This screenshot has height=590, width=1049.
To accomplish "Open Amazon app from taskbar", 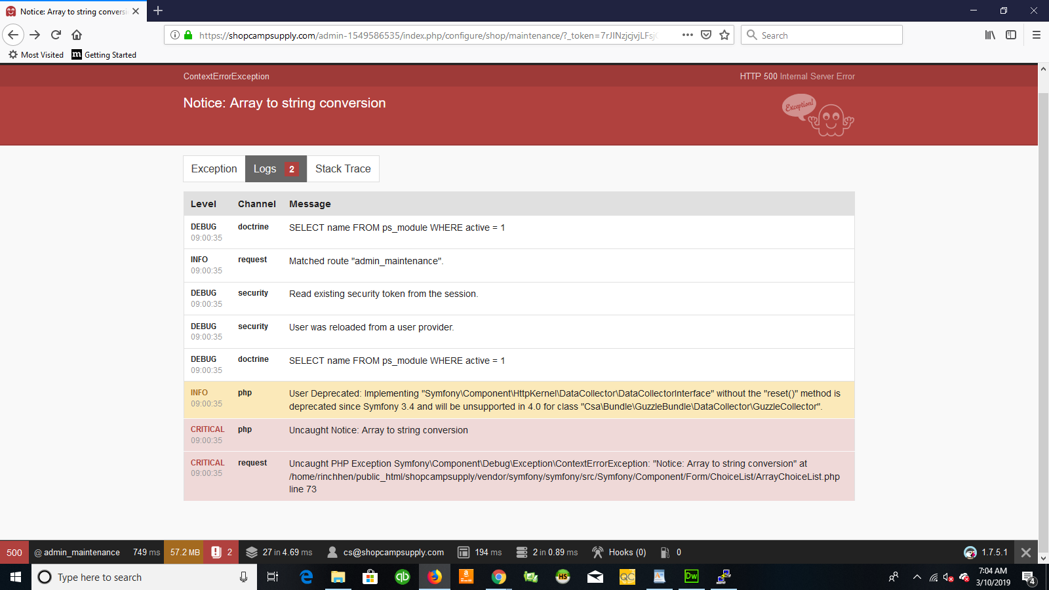I will click(x=466, y=577).
